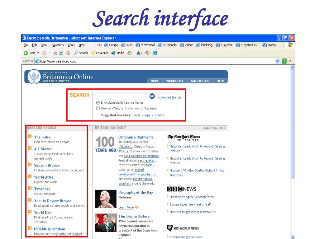Image resolution: width=319 pixels, height=239 pixels.
Task: Open the ladderSg Links bar shortcut
Action: pyautogui.click(x=204, y=45)
